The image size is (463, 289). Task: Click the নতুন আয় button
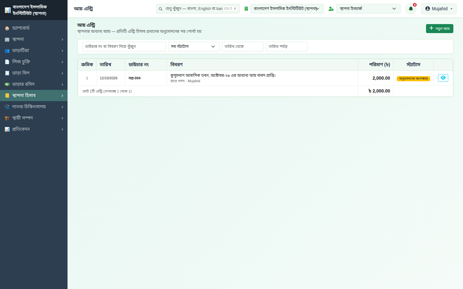click(440, 29)
